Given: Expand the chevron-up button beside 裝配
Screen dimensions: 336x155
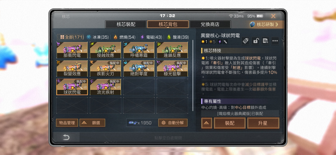Looking at the screenshot, I should (207, 123).
